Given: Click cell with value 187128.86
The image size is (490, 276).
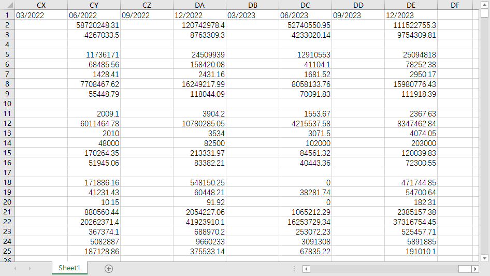Looking at the screenshot, I should (94, 251).
